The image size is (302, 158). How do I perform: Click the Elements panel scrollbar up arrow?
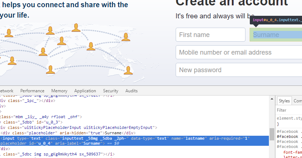pos(272,98)
